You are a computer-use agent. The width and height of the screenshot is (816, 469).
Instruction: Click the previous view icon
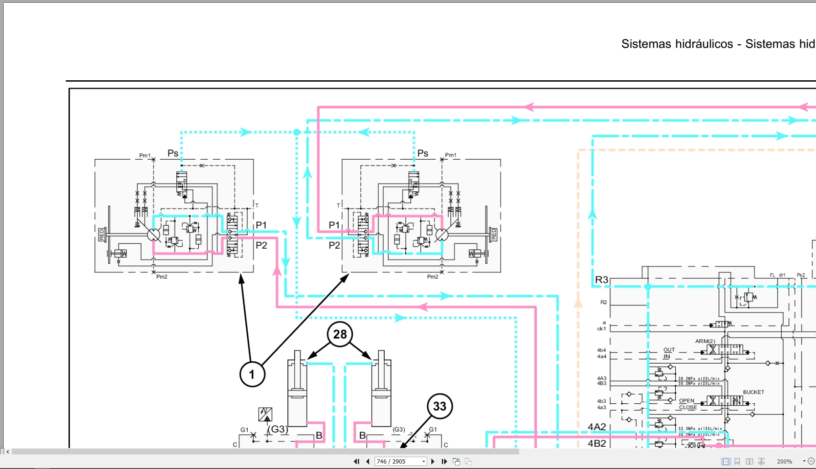tap(456, 461)
